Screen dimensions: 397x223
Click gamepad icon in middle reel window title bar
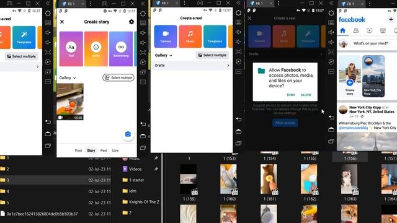pyautogui.click(x=200, y=3)
